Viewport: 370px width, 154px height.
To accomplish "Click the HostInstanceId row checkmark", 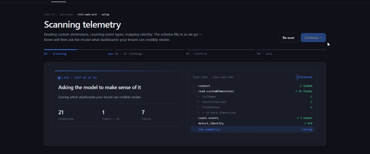I will tap(311, 102).
